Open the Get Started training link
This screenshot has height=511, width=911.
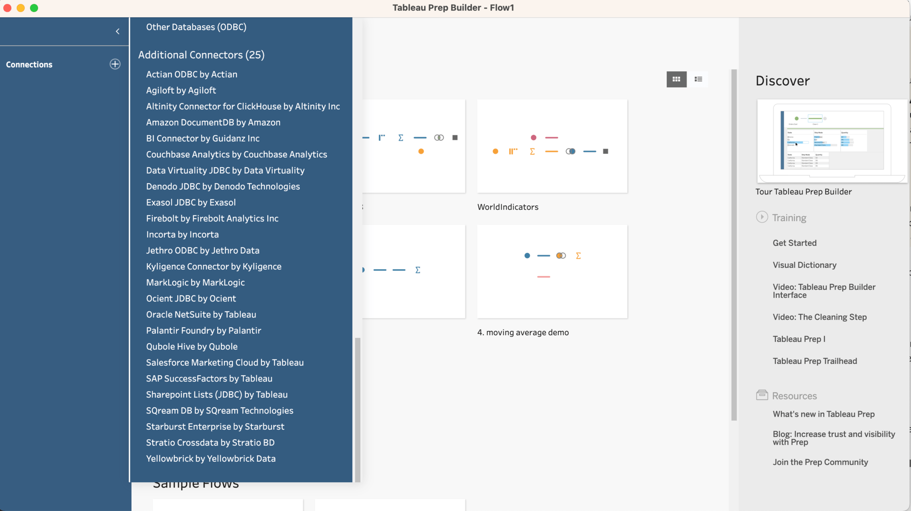(x=794, y=243)
